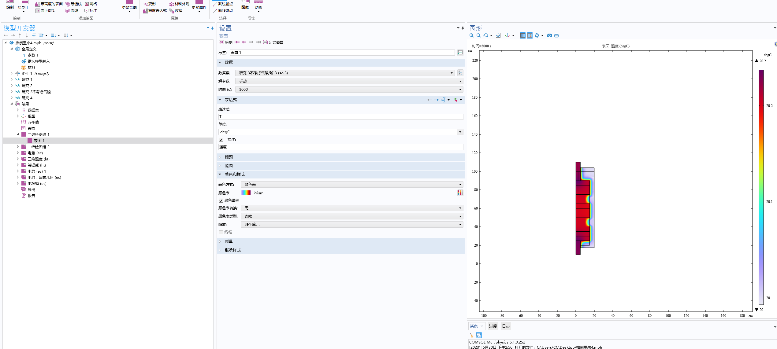
Task: Uncheck the 颜色图例 checkbox
Action: click(221, 200)
